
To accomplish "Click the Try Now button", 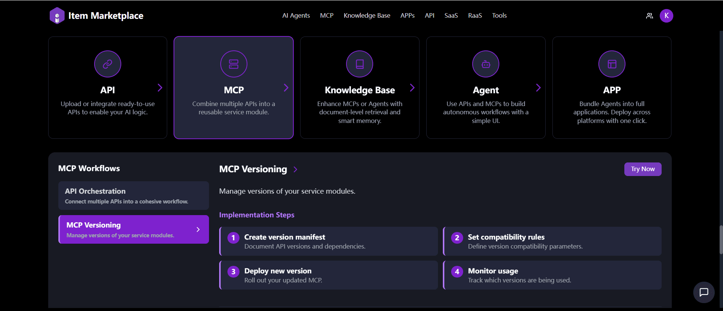I will coord(643,169).
